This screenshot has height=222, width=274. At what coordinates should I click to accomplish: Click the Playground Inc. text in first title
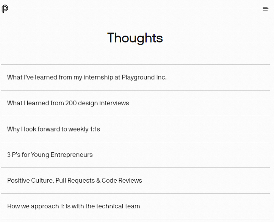[x=144, y=77]
